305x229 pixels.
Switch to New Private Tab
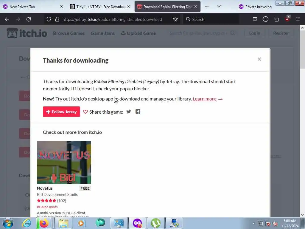33,7
